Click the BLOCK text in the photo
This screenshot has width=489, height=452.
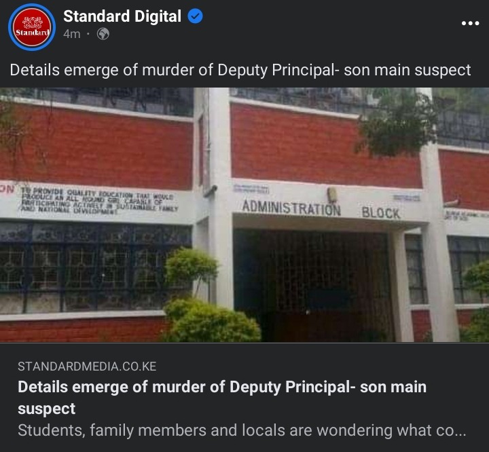tap(381, 213)
